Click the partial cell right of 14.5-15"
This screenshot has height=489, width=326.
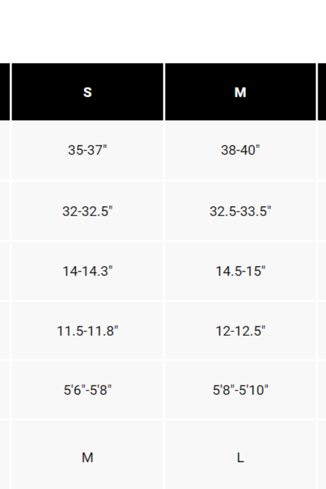(x=322, y=271)
